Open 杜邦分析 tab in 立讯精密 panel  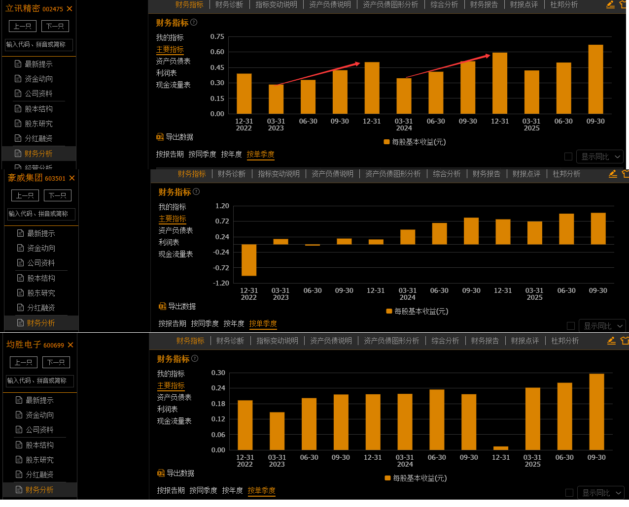[x=564, y=4]
